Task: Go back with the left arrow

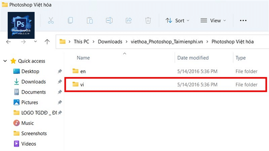Action: (8, 42)
